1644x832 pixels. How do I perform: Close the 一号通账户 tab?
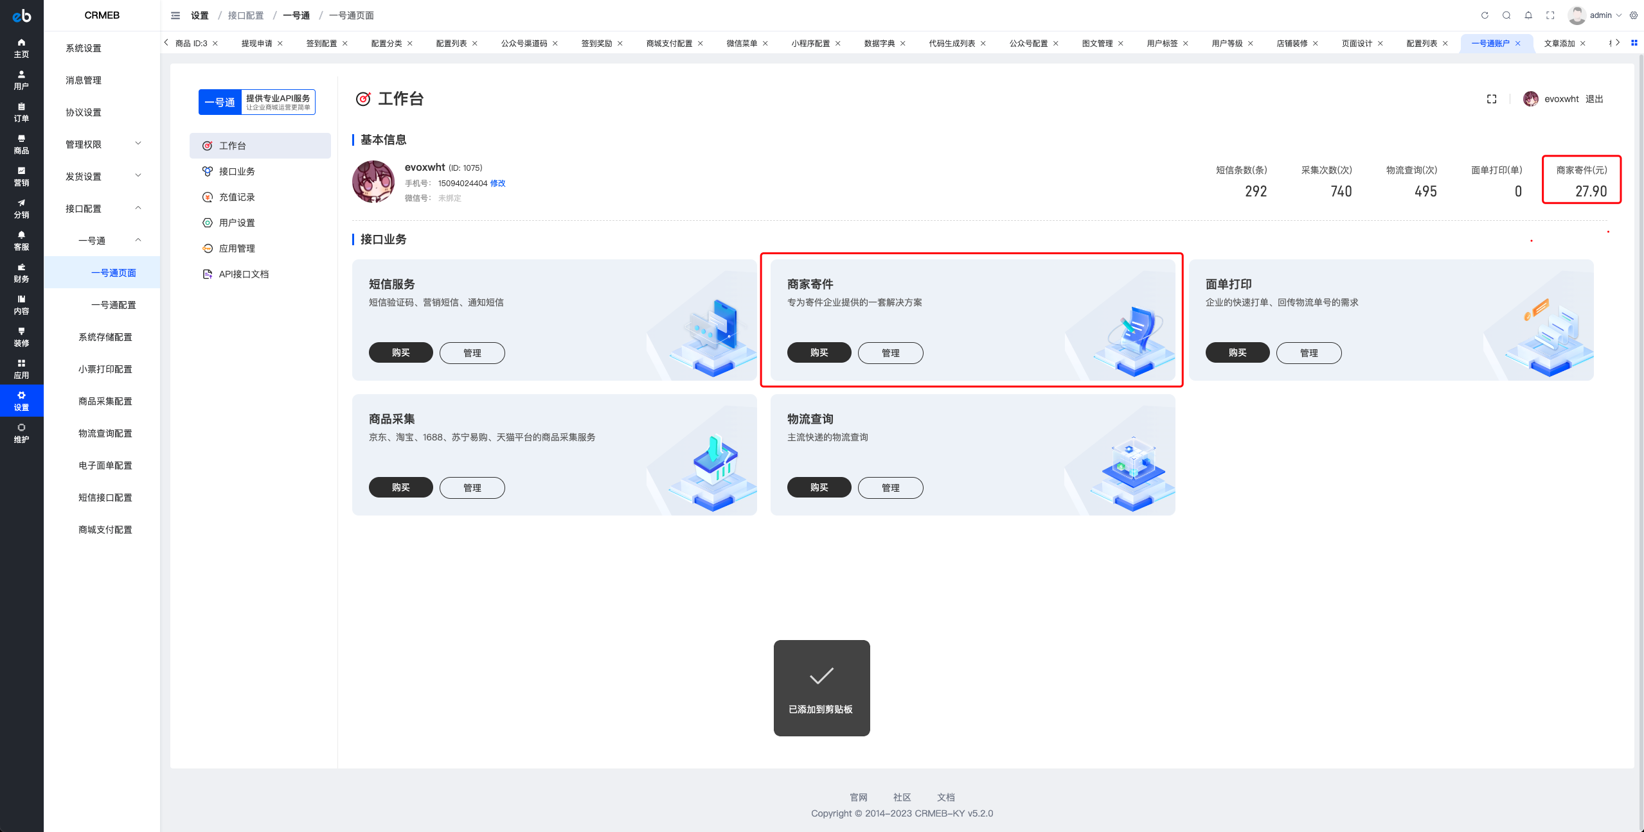[x=1518, y=44]
